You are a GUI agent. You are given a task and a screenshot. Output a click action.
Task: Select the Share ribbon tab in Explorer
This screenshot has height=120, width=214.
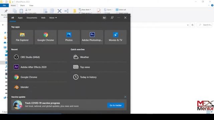pyautogui.click(x=22, y=5)
